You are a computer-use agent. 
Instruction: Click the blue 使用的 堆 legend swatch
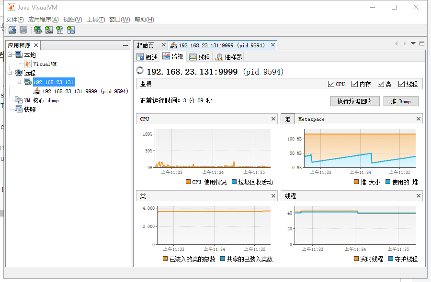coord(388,182)
